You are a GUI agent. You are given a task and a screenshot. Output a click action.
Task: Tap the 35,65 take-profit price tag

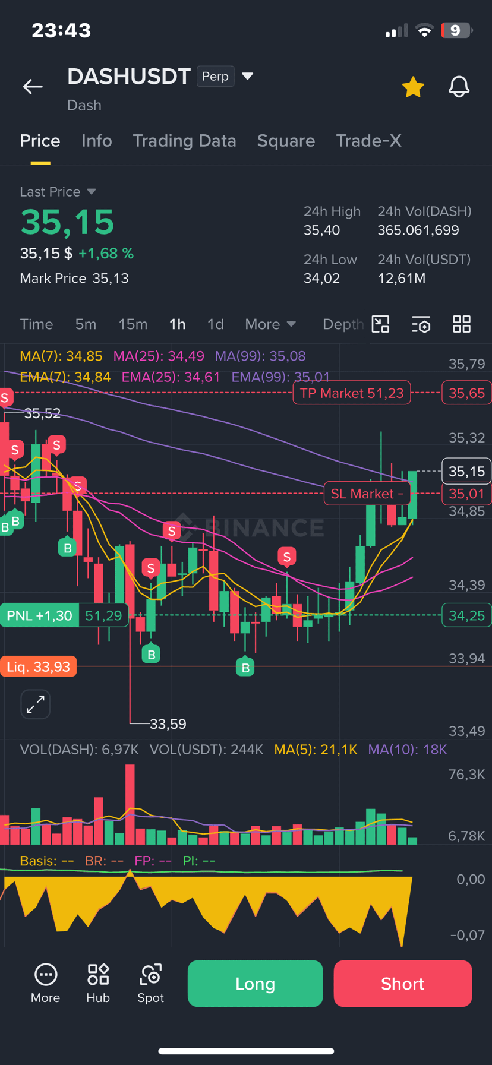pos(466,393)
